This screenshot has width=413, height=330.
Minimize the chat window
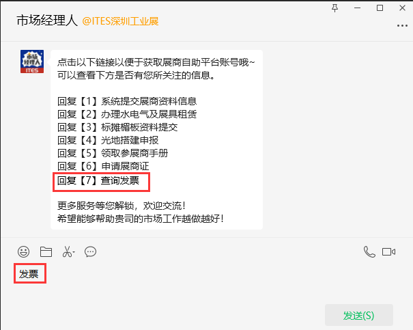(x=357, y=8)
